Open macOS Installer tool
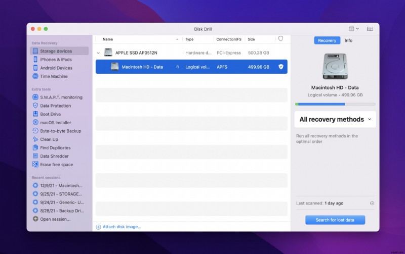The image size is (405, 254). click(x=55, y=123)
